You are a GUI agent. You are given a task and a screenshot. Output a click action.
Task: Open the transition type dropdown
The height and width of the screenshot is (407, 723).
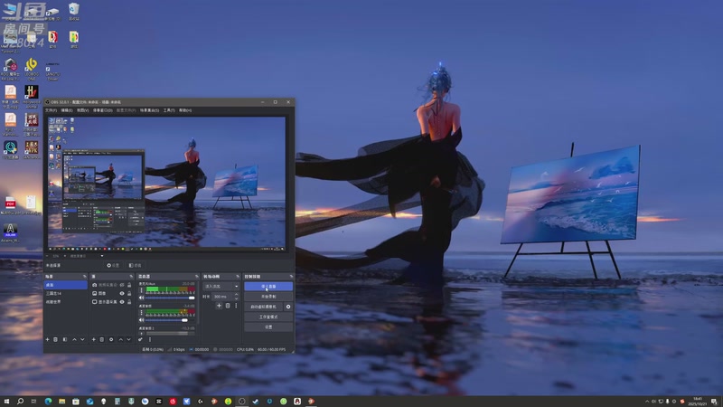click(x=221, y=287)
